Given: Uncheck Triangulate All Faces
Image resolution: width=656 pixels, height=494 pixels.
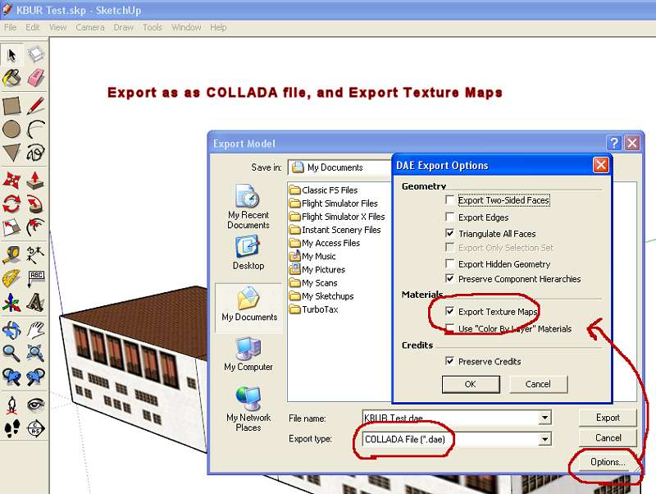Looking at the screenshot, I should click(449, 233).
